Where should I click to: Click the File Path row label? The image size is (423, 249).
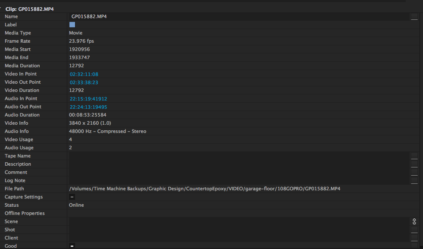[x=14, y=189]
